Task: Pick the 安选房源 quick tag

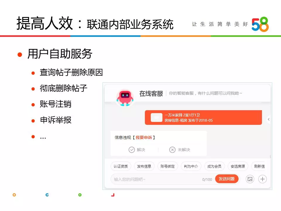Action: [x=238, y=166]
